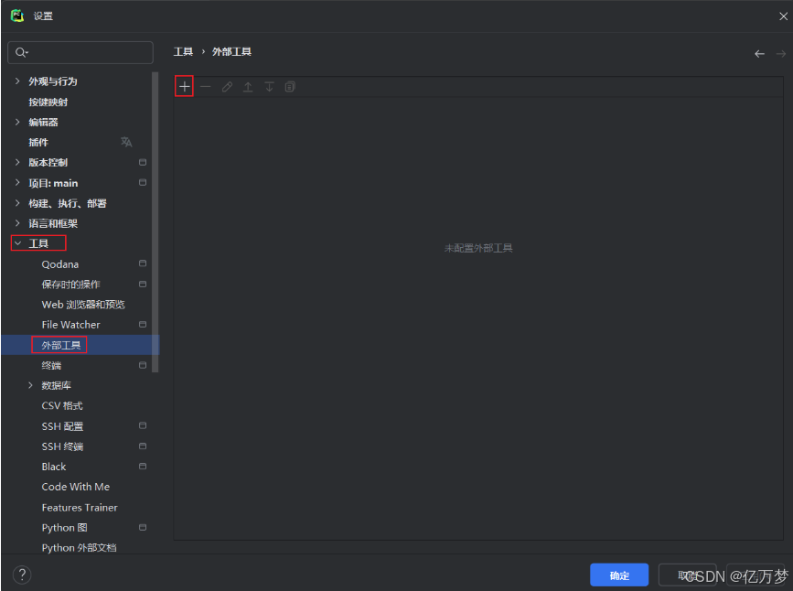Screen dimensions: 793x591
Task: Click the Copy tool icon on toolbar
Action: coord(290,86)
